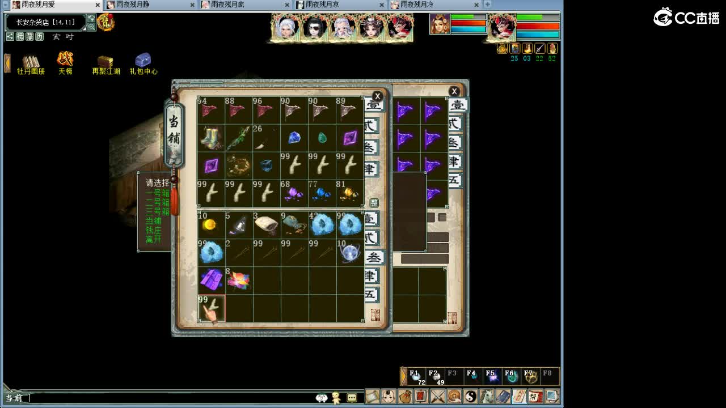Image resolution: width=726 pixels, height=408 pixels.
Task: Select the golden orb stacked 10
Action: coord(211,225)
